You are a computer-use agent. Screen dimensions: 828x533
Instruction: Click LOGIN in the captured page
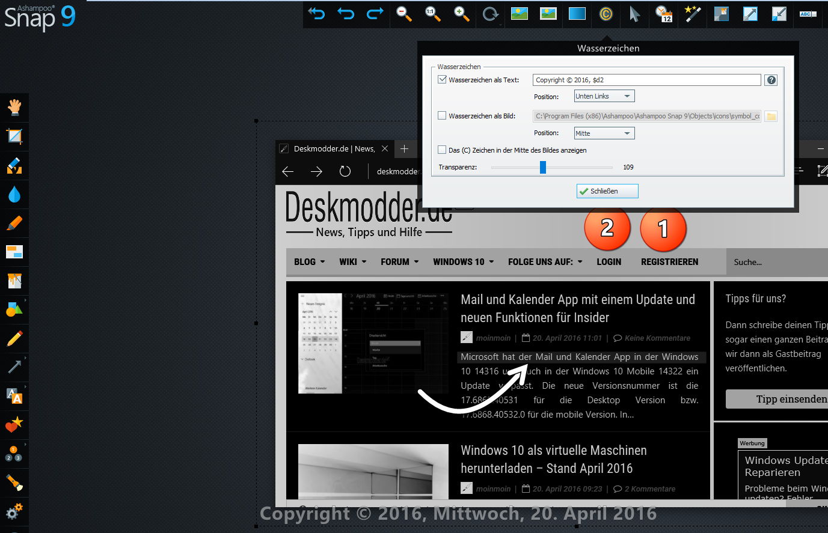(x=609, y=262)
